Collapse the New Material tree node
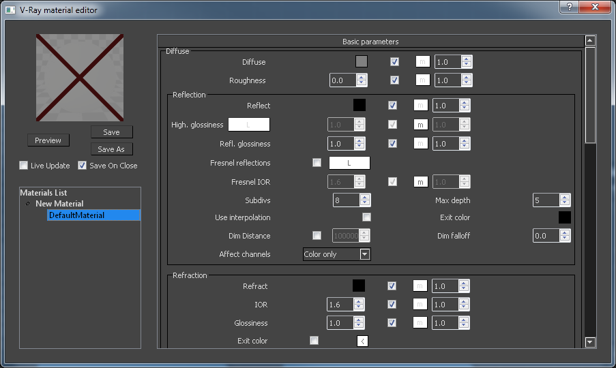Image resolution: width=616 pixels, height=368 pixels. pos(27,203)
